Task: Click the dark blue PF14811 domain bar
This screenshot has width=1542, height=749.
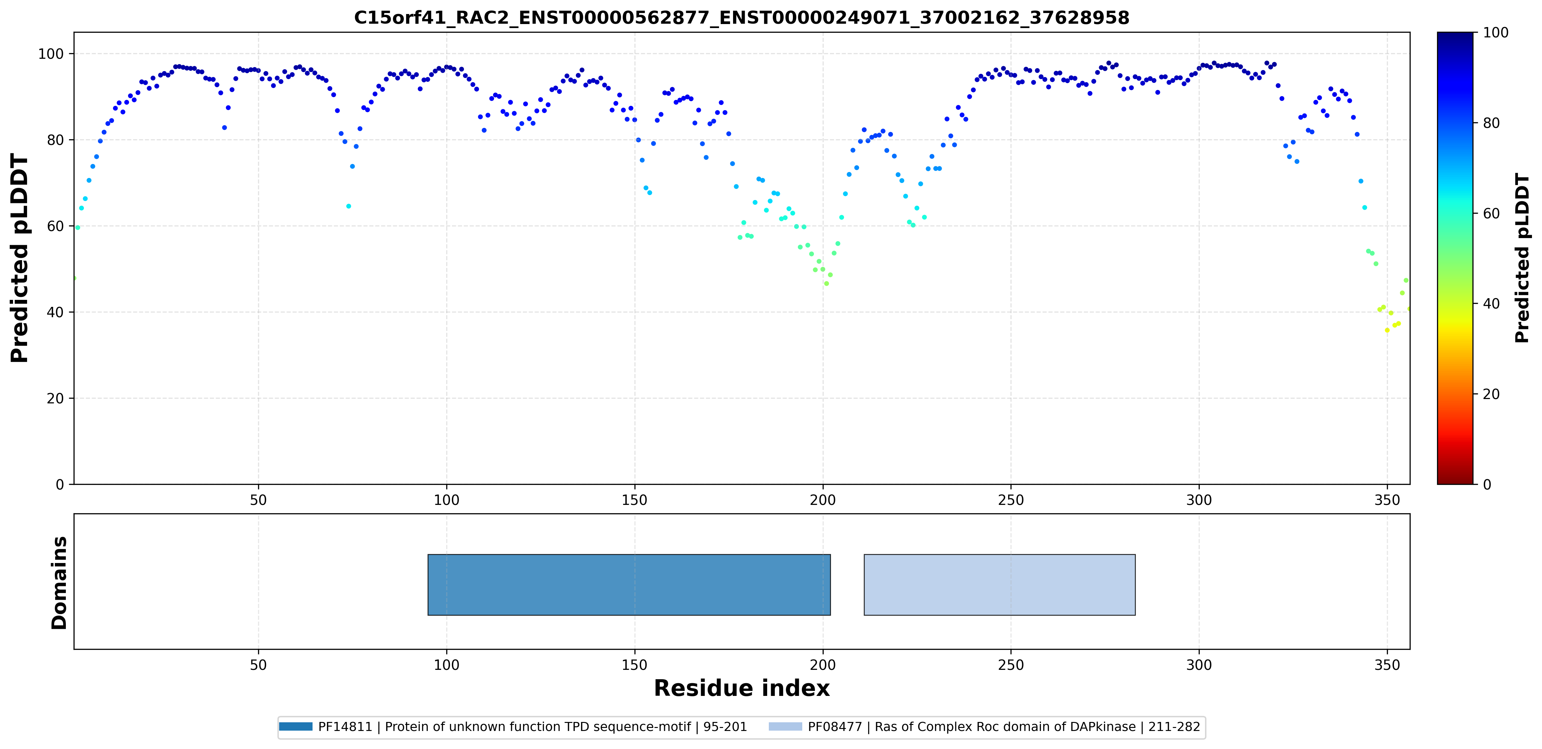Action: 629,585
